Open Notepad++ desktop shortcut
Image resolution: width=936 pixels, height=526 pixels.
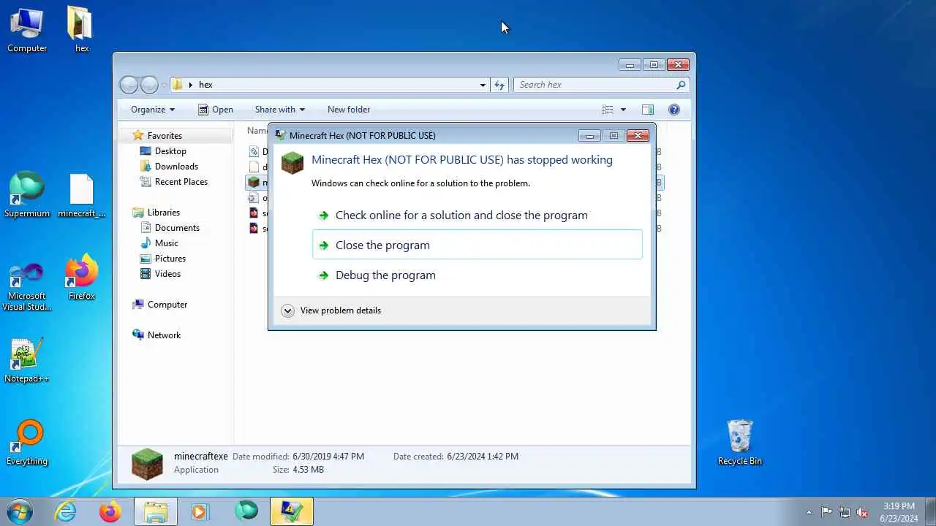[27, 360]
